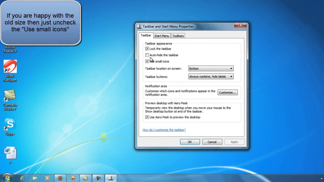This screenshot has width=324, height=182.
Task: Open Windows Media Player from the taskbar
Action: 48,178
